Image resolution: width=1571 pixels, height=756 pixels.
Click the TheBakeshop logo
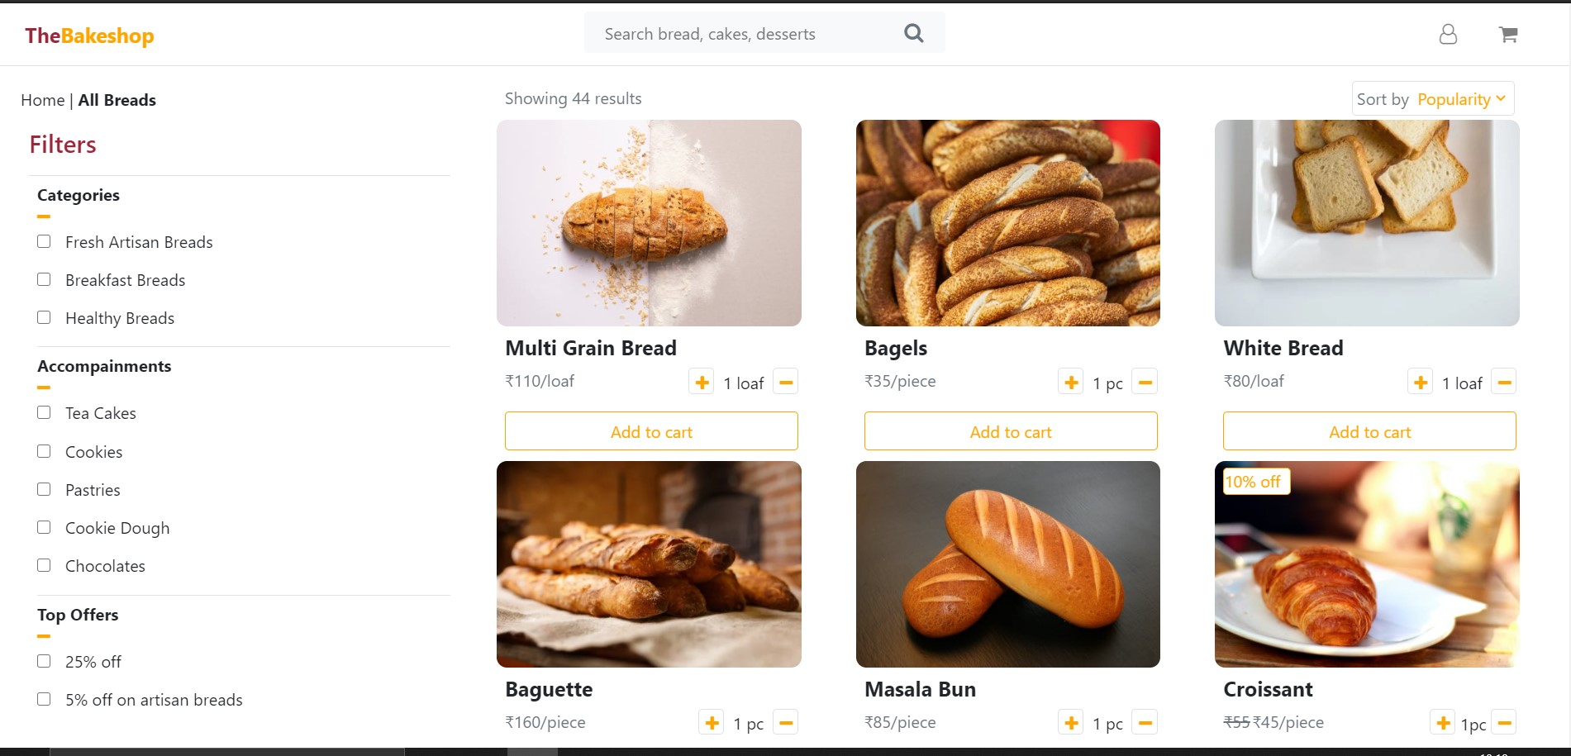point(89,36)
